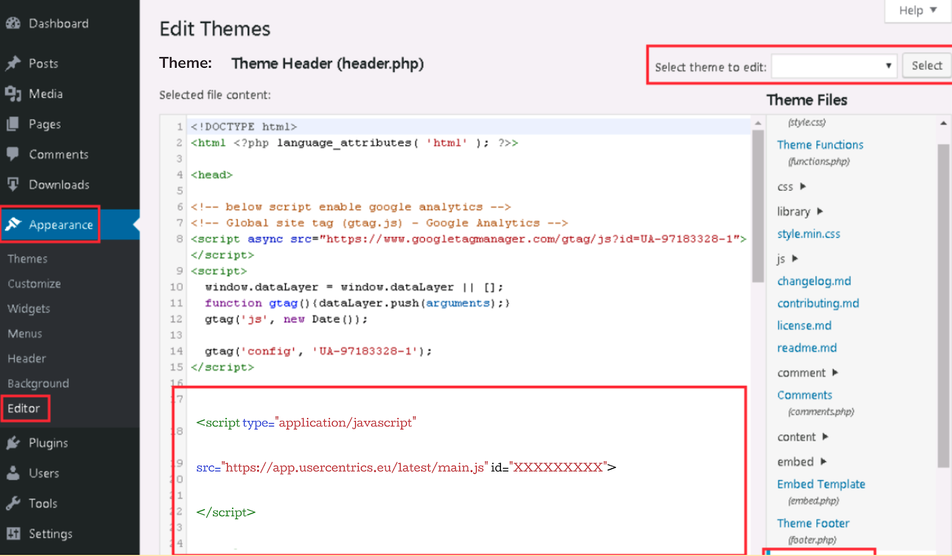This screenshot has width=952, height=556.
Task: Click the googletagmanager script src line
Action: pos(469,239)
